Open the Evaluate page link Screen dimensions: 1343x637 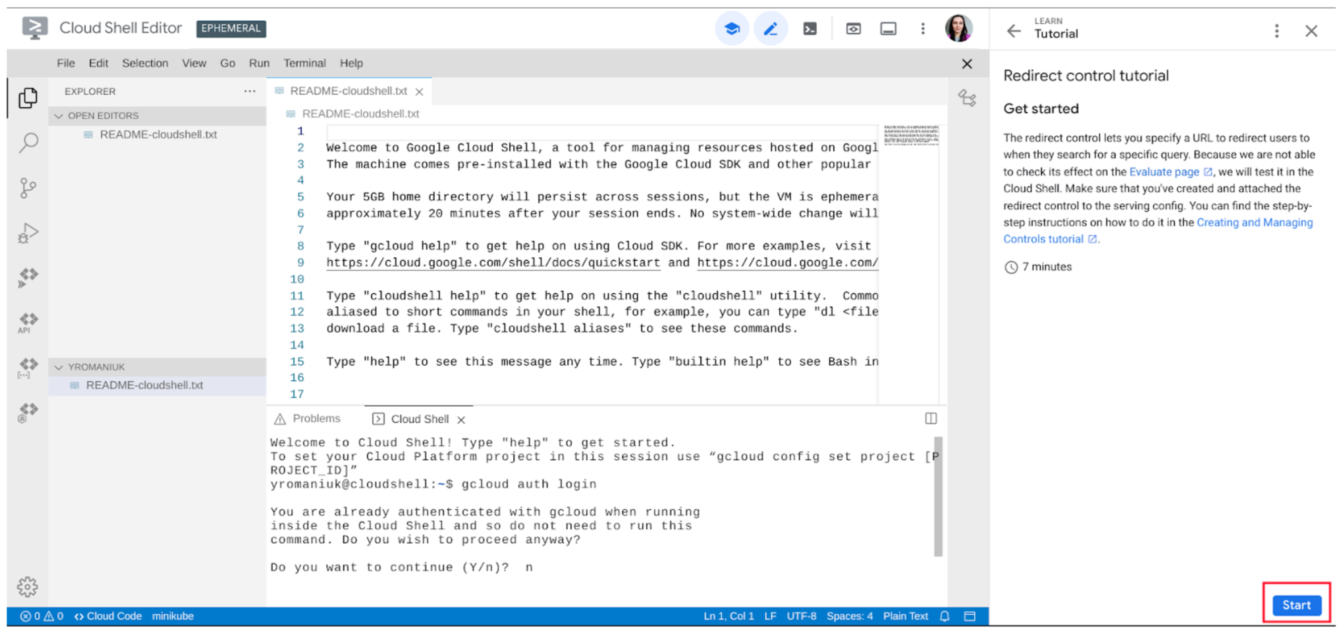(x=1164, y=172)
